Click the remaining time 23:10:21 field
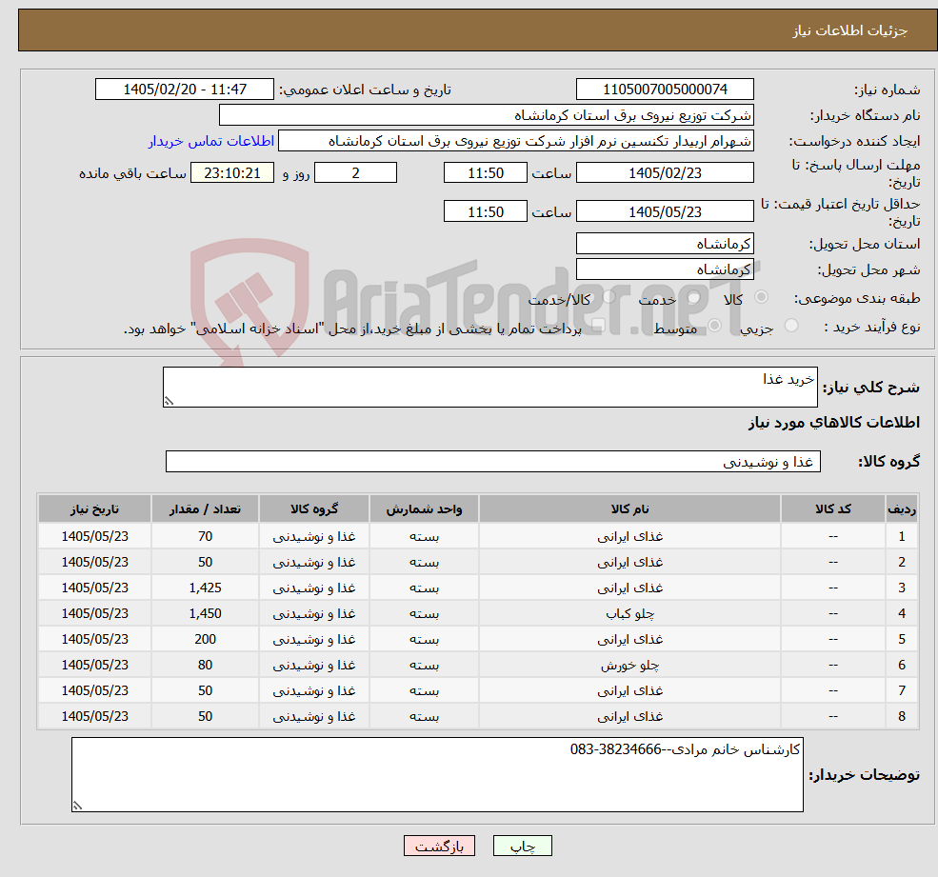 click(x=232, y=173)
